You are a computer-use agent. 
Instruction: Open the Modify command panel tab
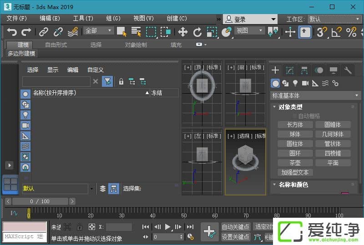coord(290,70)
